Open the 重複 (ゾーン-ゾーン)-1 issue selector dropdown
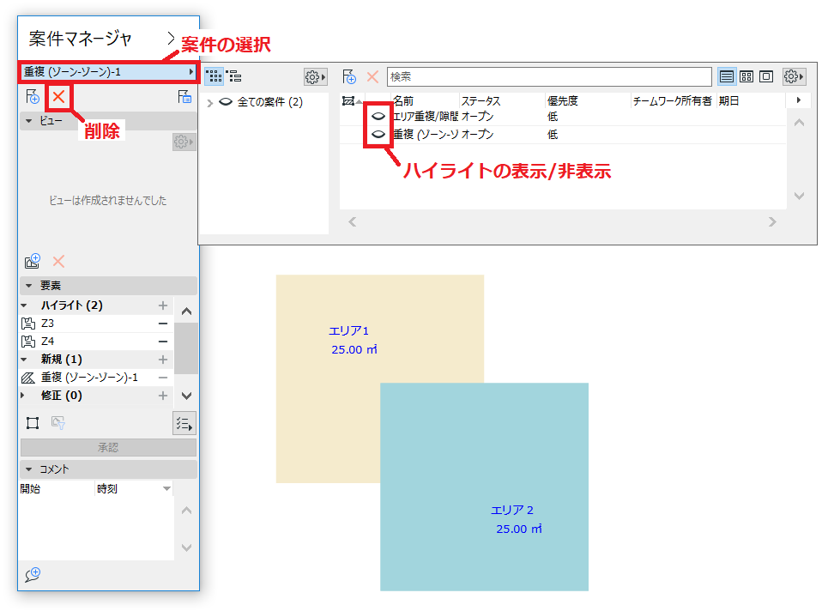 click(x=109, y=72)
